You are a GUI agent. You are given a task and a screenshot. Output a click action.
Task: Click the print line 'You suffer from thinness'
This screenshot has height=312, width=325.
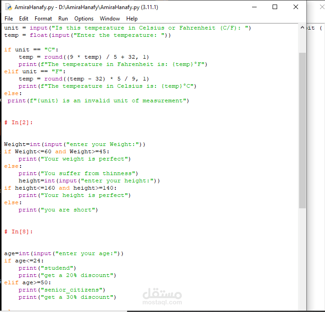78,173
